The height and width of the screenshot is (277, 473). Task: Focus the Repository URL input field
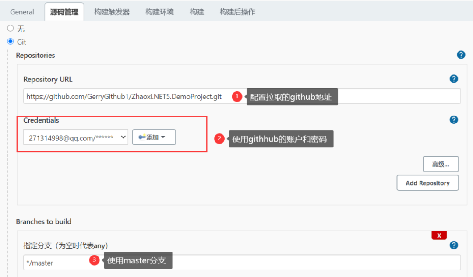(x=242, y=96)
